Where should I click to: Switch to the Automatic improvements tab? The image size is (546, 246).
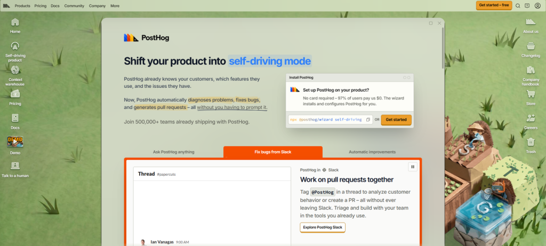372,152
